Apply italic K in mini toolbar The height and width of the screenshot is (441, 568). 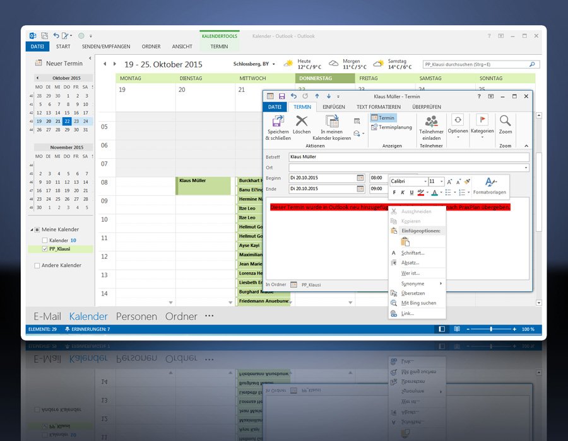tap(403, 192)
